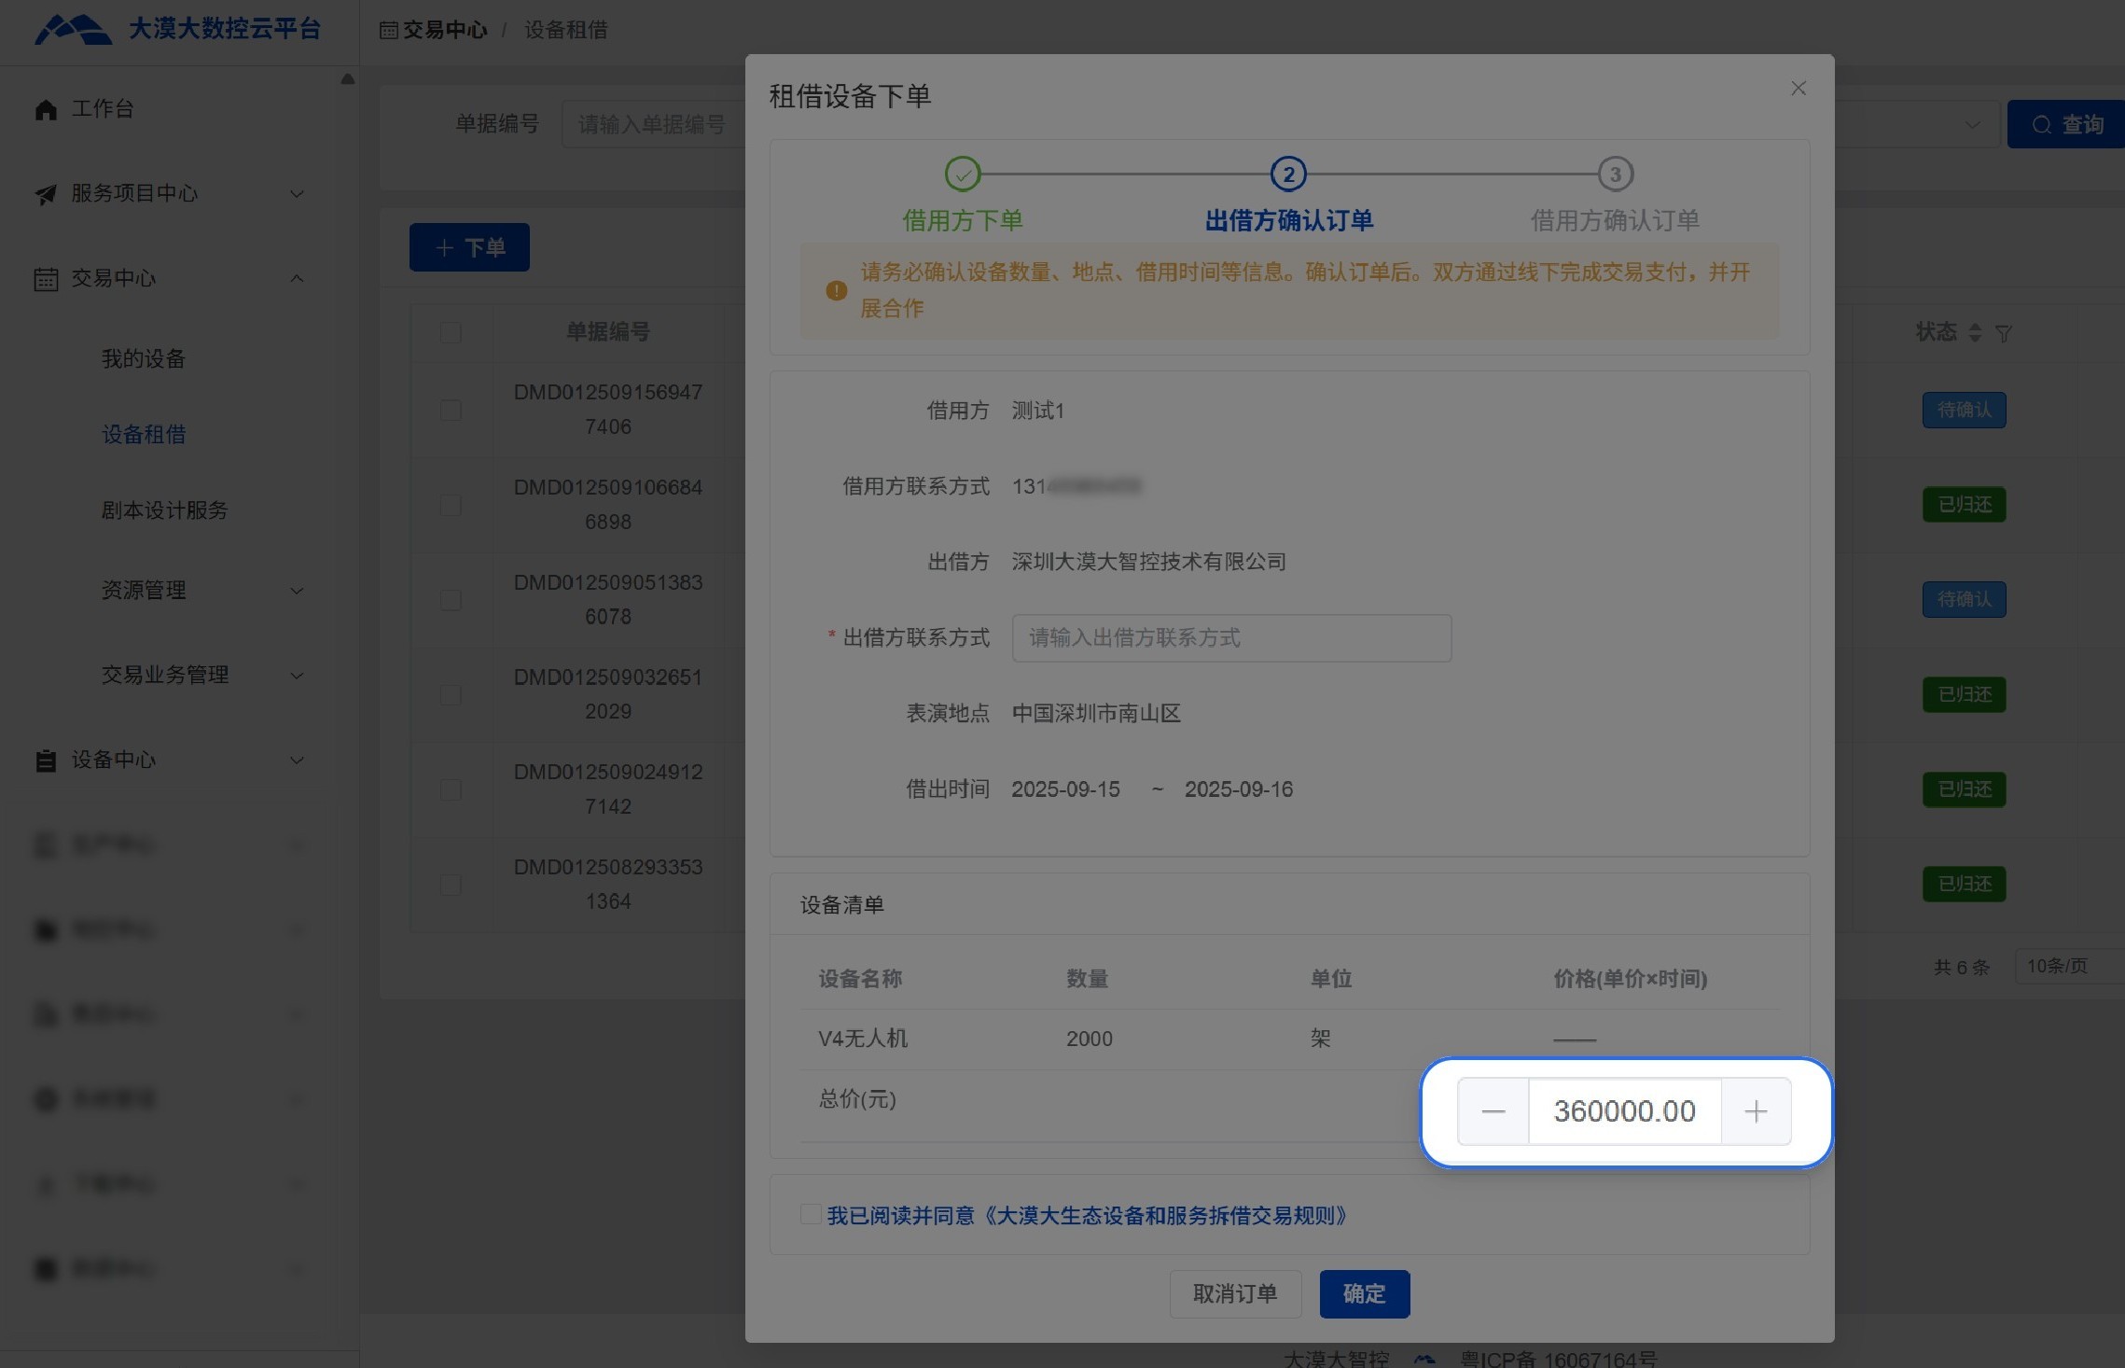This screenshot has height=1368, width=2125.
Task: Open 剧本设计服务 menu item
Action: coord(164,510)
